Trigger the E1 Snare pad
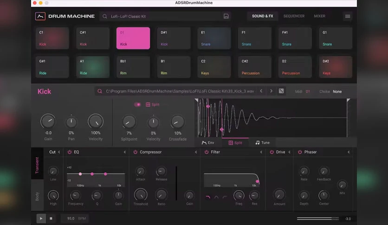The height and width of the screenshot is (225, 388). [214, 38]
